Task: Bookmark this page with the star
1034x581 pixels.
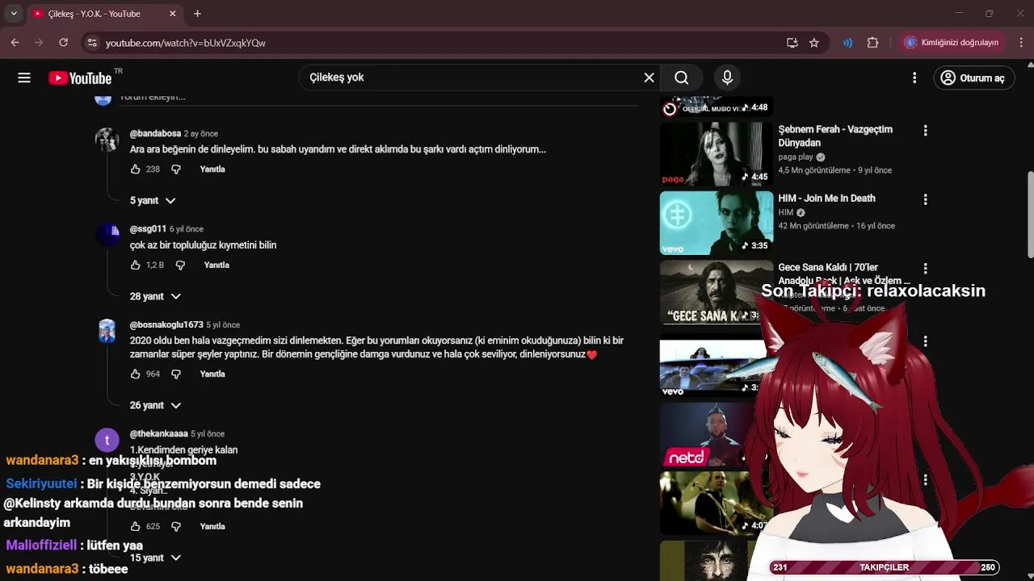Action: (814, 43)
